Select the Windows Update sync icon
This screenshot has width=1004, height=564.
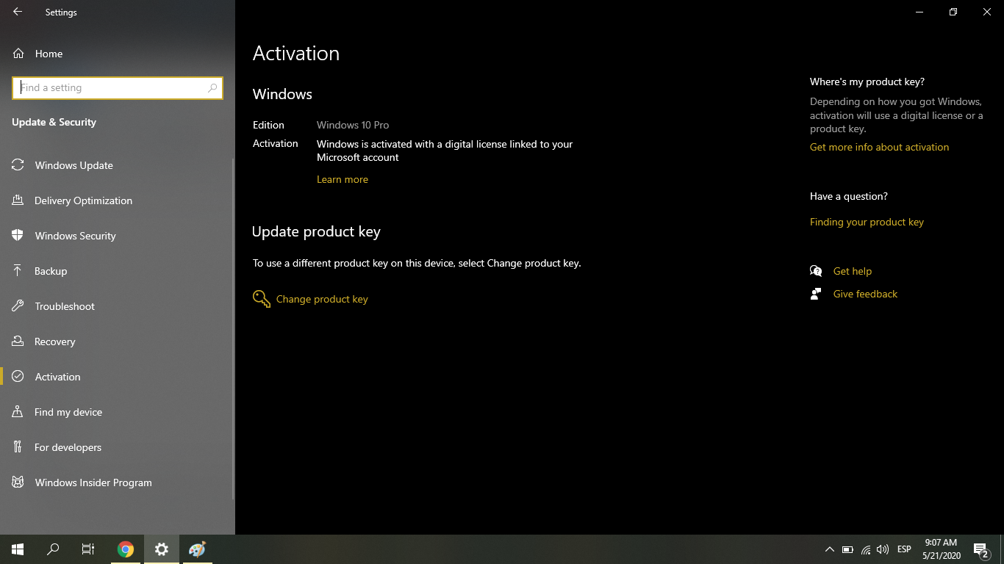[18, 165]
